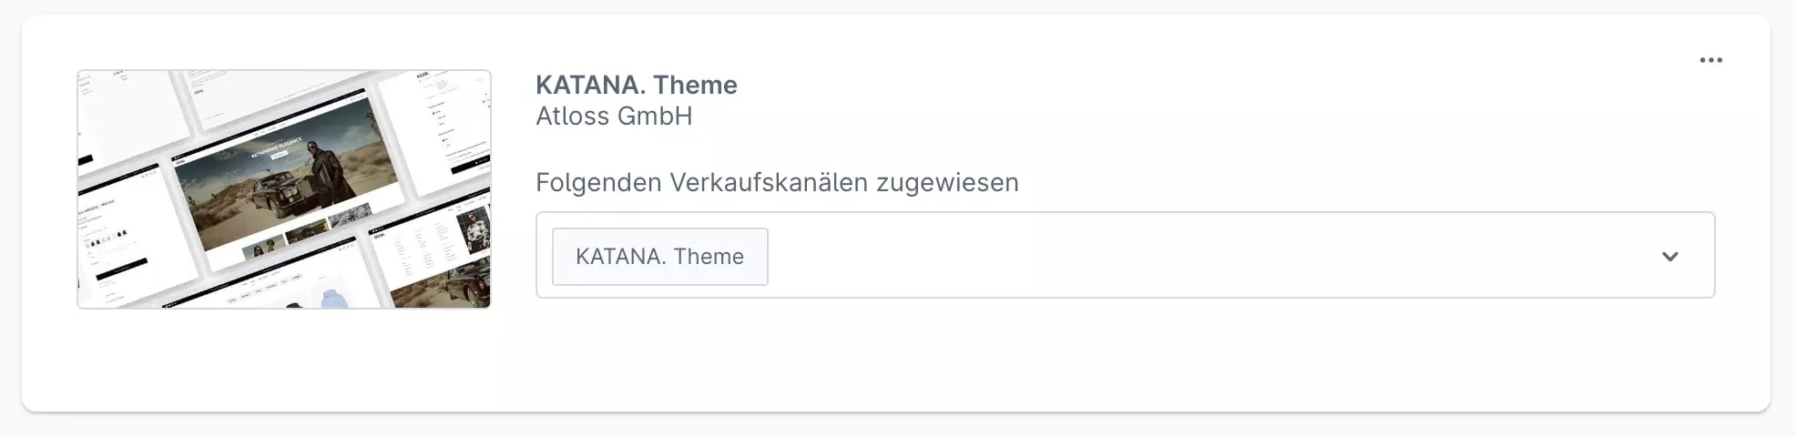Select the KATANA. Theme sales channel tag
The image size is (1796, 437).
tap(659, 257)
